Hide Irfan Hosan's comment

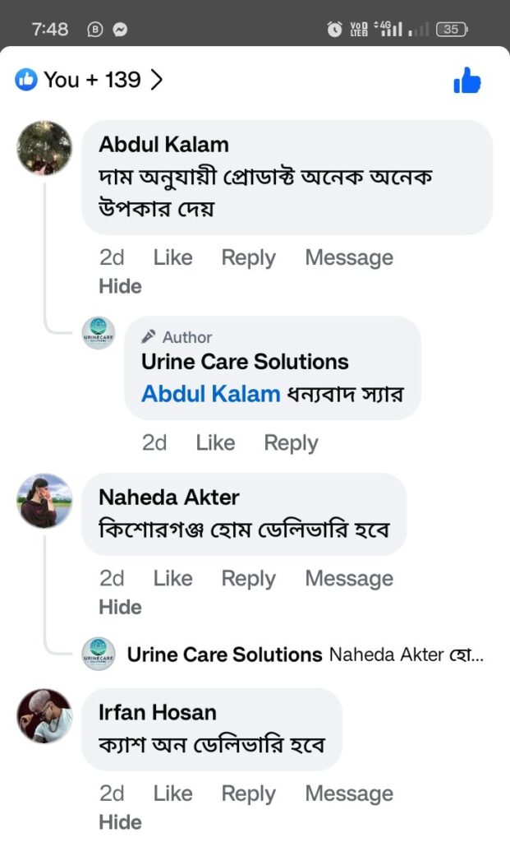click(x=120, y=822)
